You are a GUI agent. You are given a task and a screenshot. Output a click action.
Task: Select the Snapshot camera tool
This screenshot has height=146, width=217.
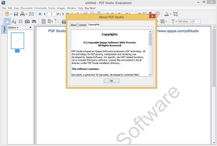27,21
